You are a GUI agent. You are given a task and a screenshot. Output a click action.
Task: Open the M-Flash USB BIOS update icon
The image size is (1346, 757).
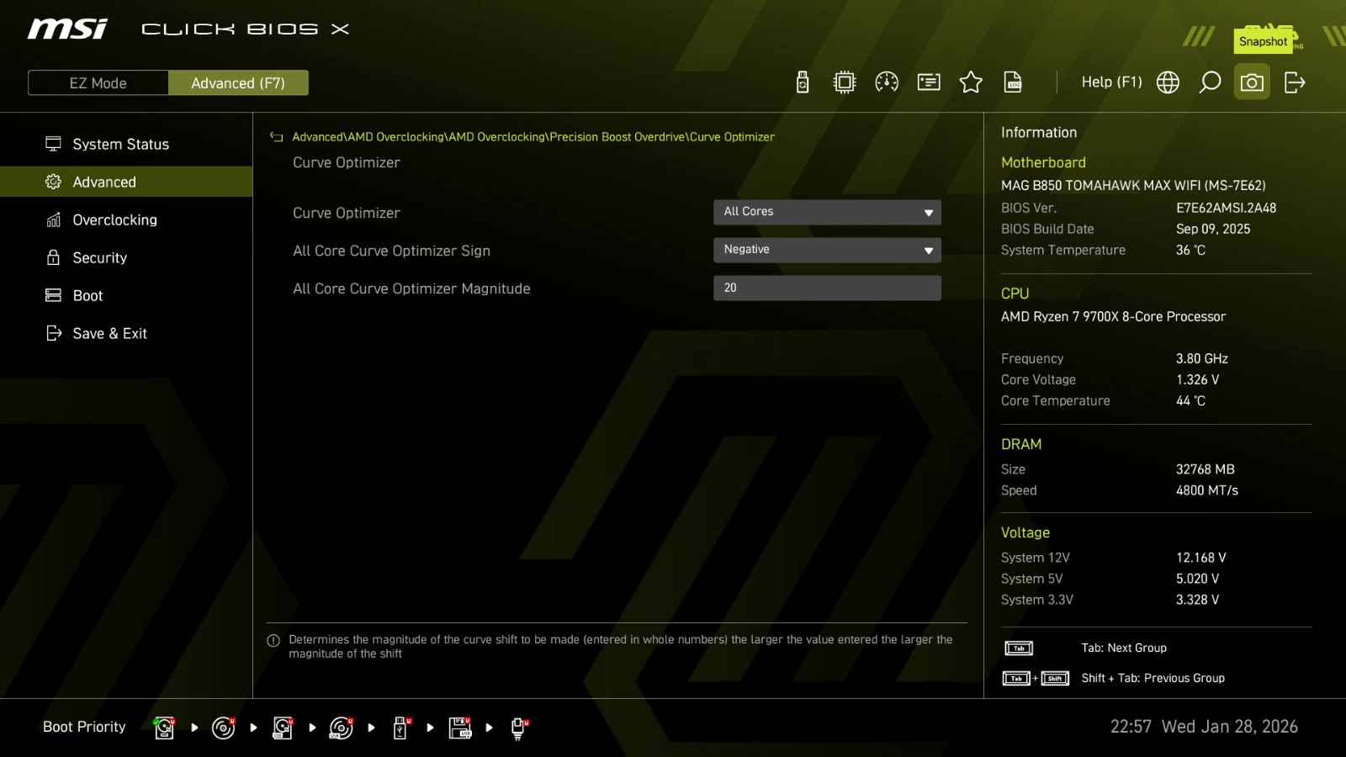tap(803, 82)
